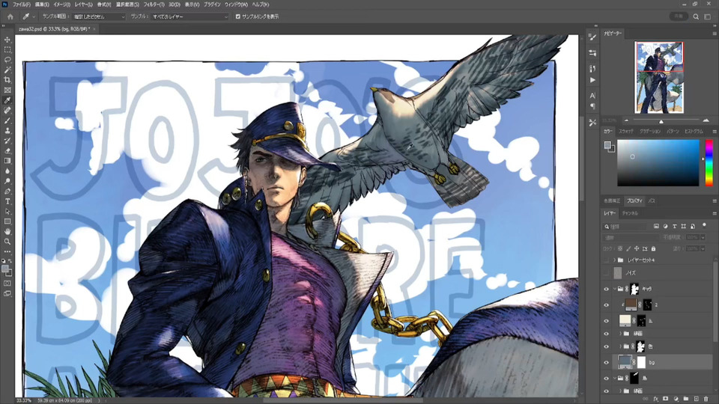The image size is (719, 404).
Task: Toggle the layer filter on/off switch
Action: point(704,225)
